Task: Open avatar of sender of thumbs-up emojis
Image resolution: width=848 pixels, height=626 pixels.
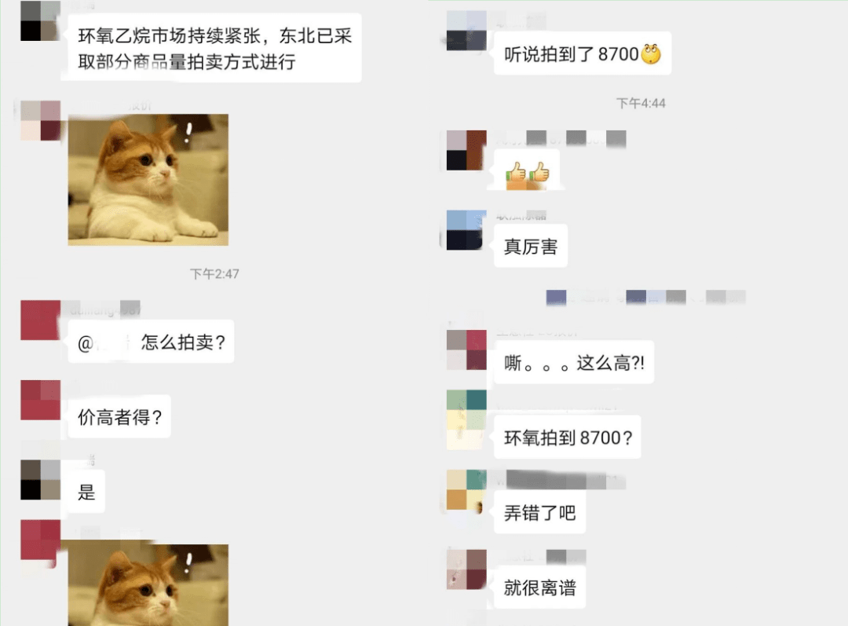Action: click(466, 150)
